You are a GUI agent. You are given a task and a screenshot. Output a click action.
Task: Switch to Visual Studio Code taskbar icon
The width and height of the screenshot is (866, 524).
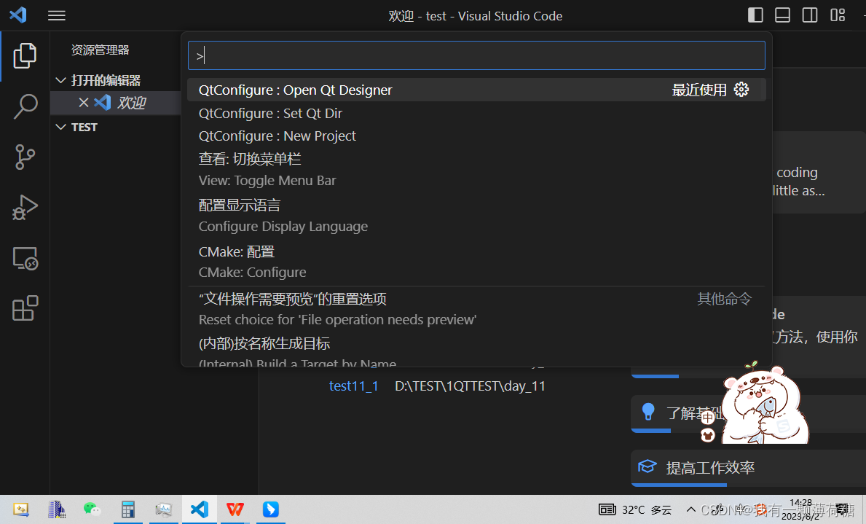tap(200, 509)
